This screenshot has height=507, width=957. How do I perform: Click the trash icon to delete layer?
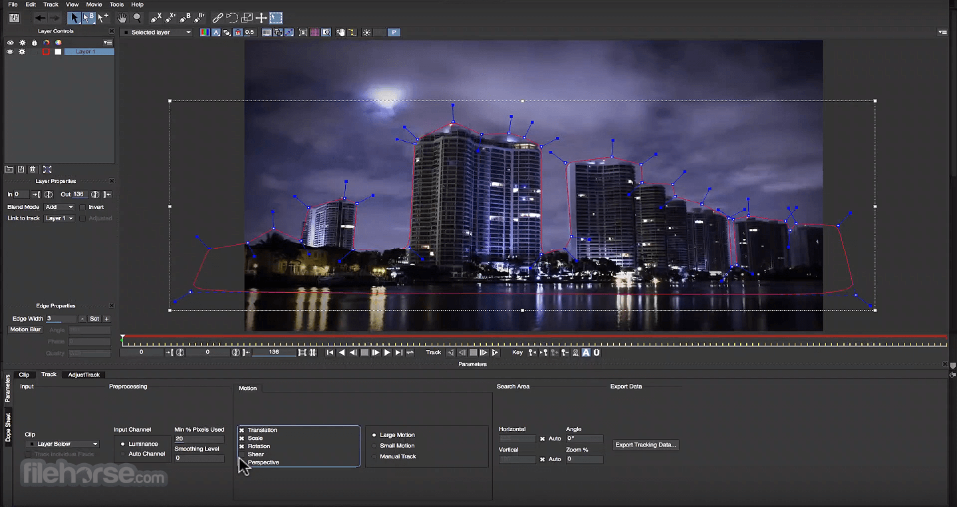(x=33, y=170)
